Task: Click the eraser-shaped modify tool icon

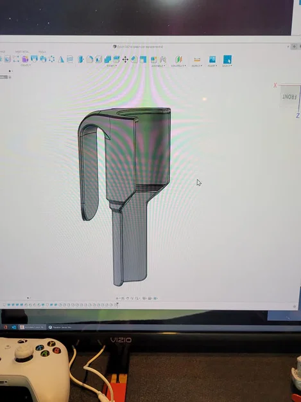Action: tap(135, 59)
